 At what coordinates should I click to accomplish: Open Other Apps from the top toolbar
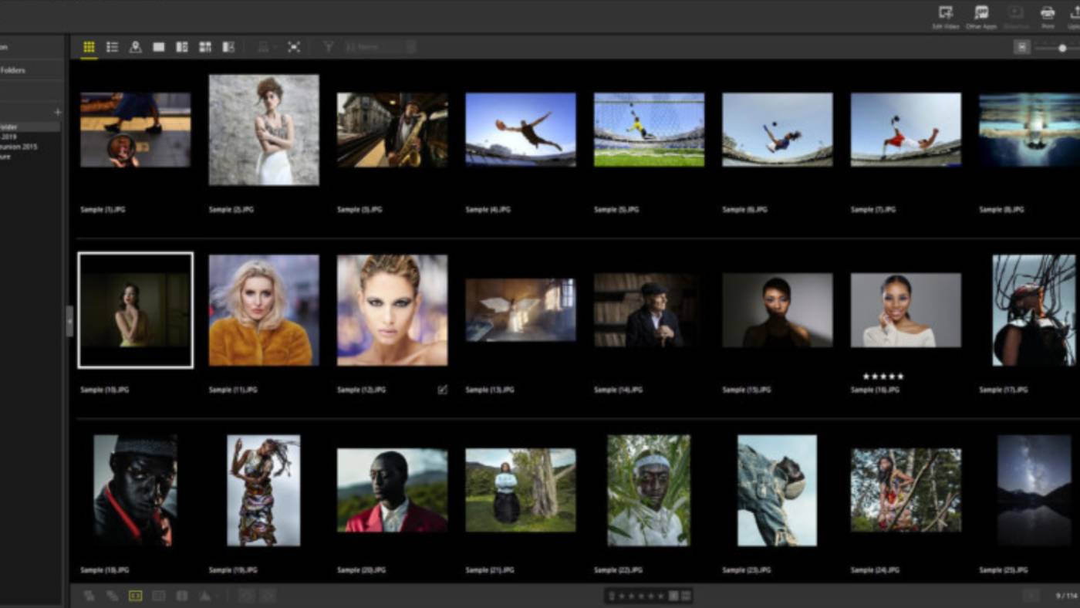pos(980,16)
